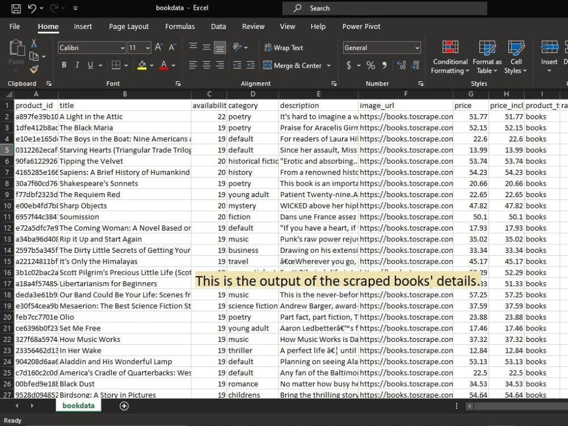Viewport: 568px width, 426px height.
Task: Open Conditional Formatting menu
Action: click(x=450, y=57)
